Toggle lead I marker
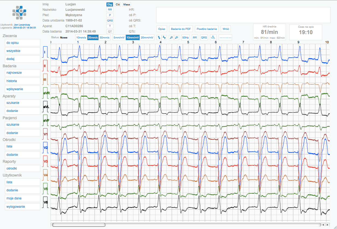 (45, 52)
